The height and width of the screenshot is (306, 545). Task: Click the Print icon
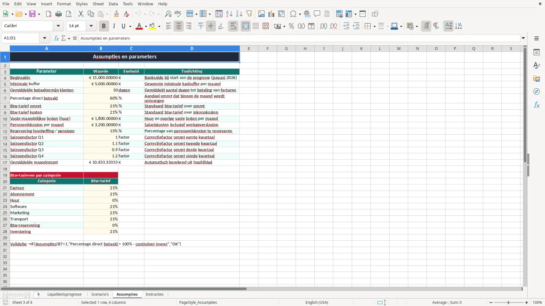(x=59, y=14)
